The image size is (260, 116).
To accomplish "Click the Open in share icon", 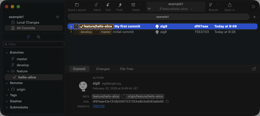I will tap(230, 5).
